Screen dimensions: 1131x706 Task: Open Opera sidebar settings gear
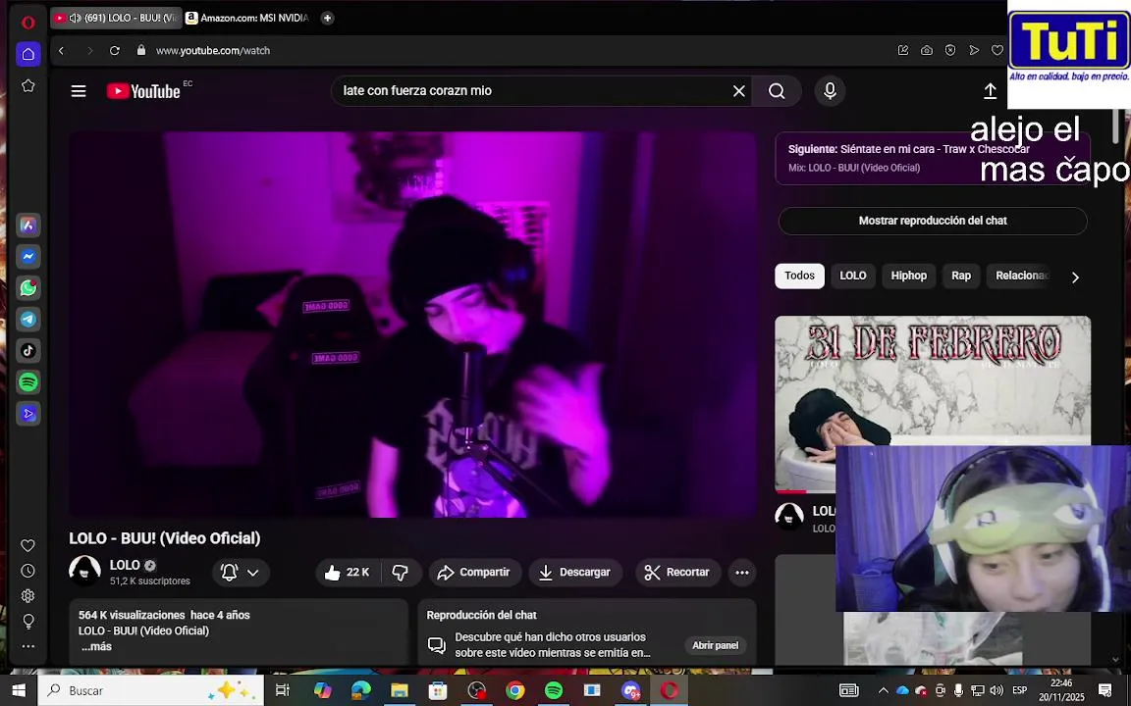(28, 596)
